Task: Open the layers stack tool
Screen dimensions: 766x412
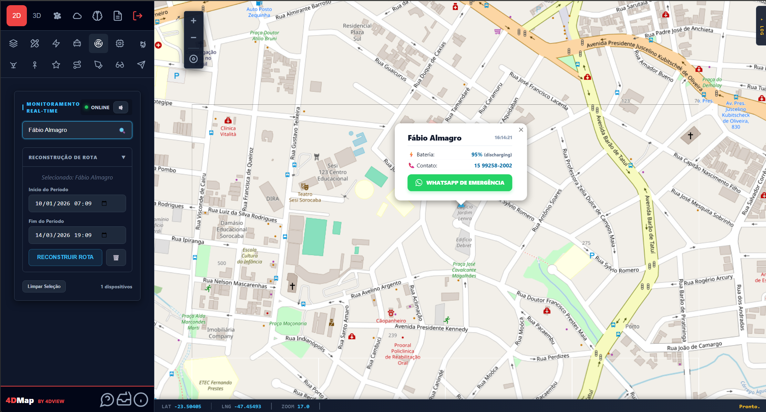Action: tap(13, 43)
